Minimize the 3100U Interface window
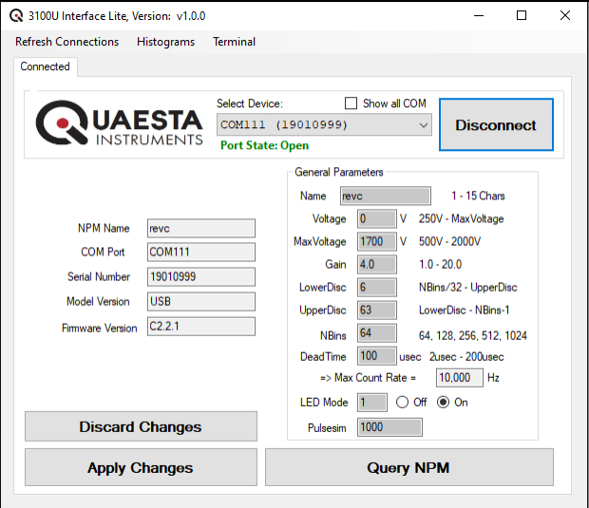 [x=477, y=16]
